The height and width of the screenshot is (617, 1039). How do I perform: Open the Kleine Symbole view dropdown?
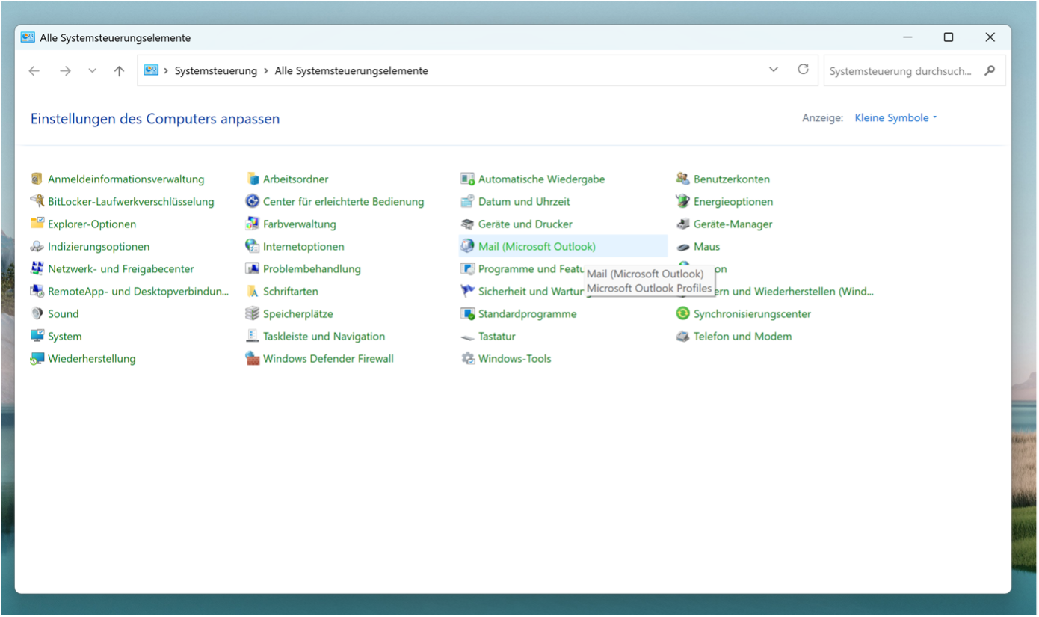pos(895,118)
